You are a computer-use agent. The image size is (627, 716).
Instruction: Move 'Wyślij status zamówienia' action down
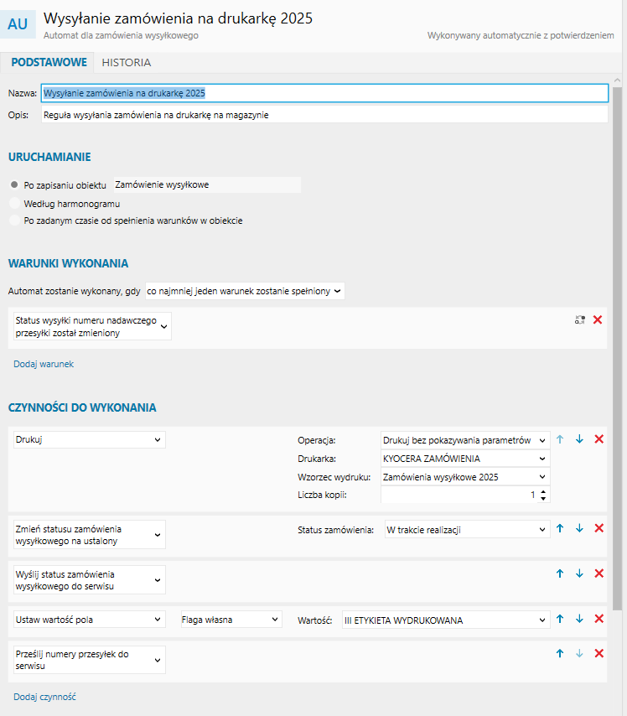coord(579,573)
